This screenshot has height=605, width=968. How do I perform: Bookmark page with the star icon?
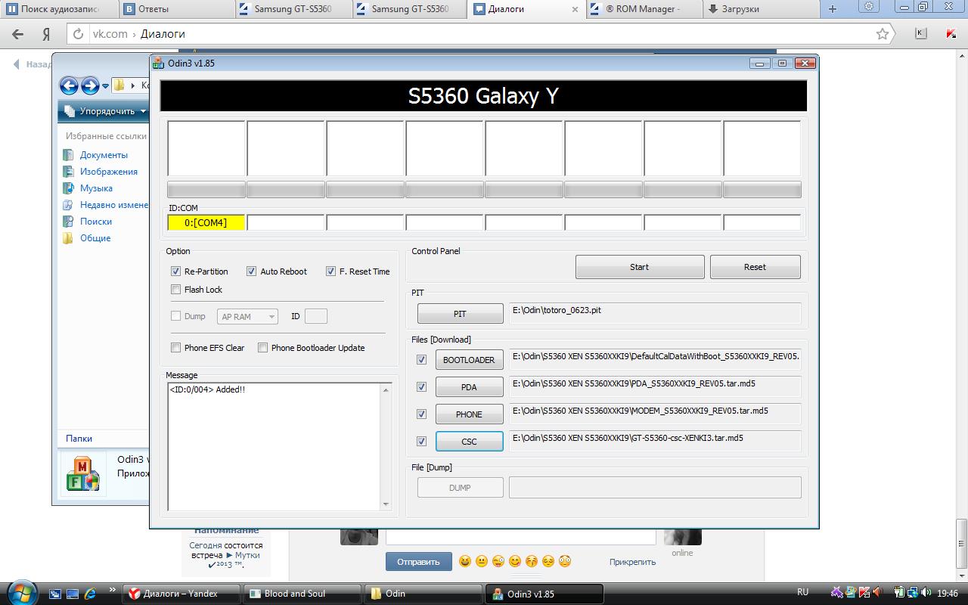click(x=882, y=34)
